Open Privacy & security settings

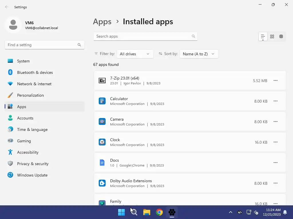point(45,164)
